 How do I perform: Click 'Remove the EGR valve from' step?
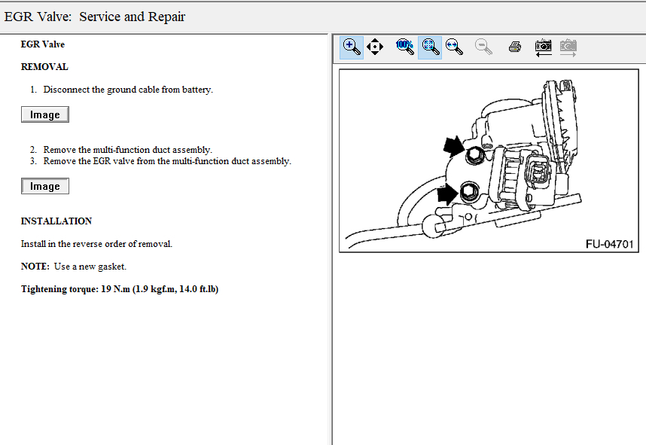coord(167,161)
